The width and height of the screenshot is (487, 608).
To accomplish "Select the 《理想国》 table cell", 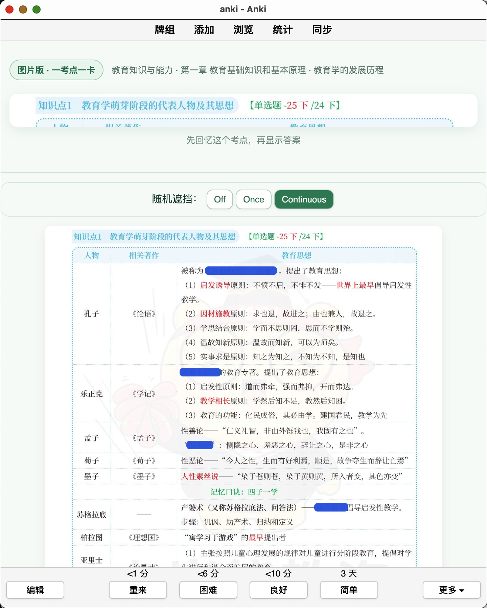I will (x=144, y=538).
